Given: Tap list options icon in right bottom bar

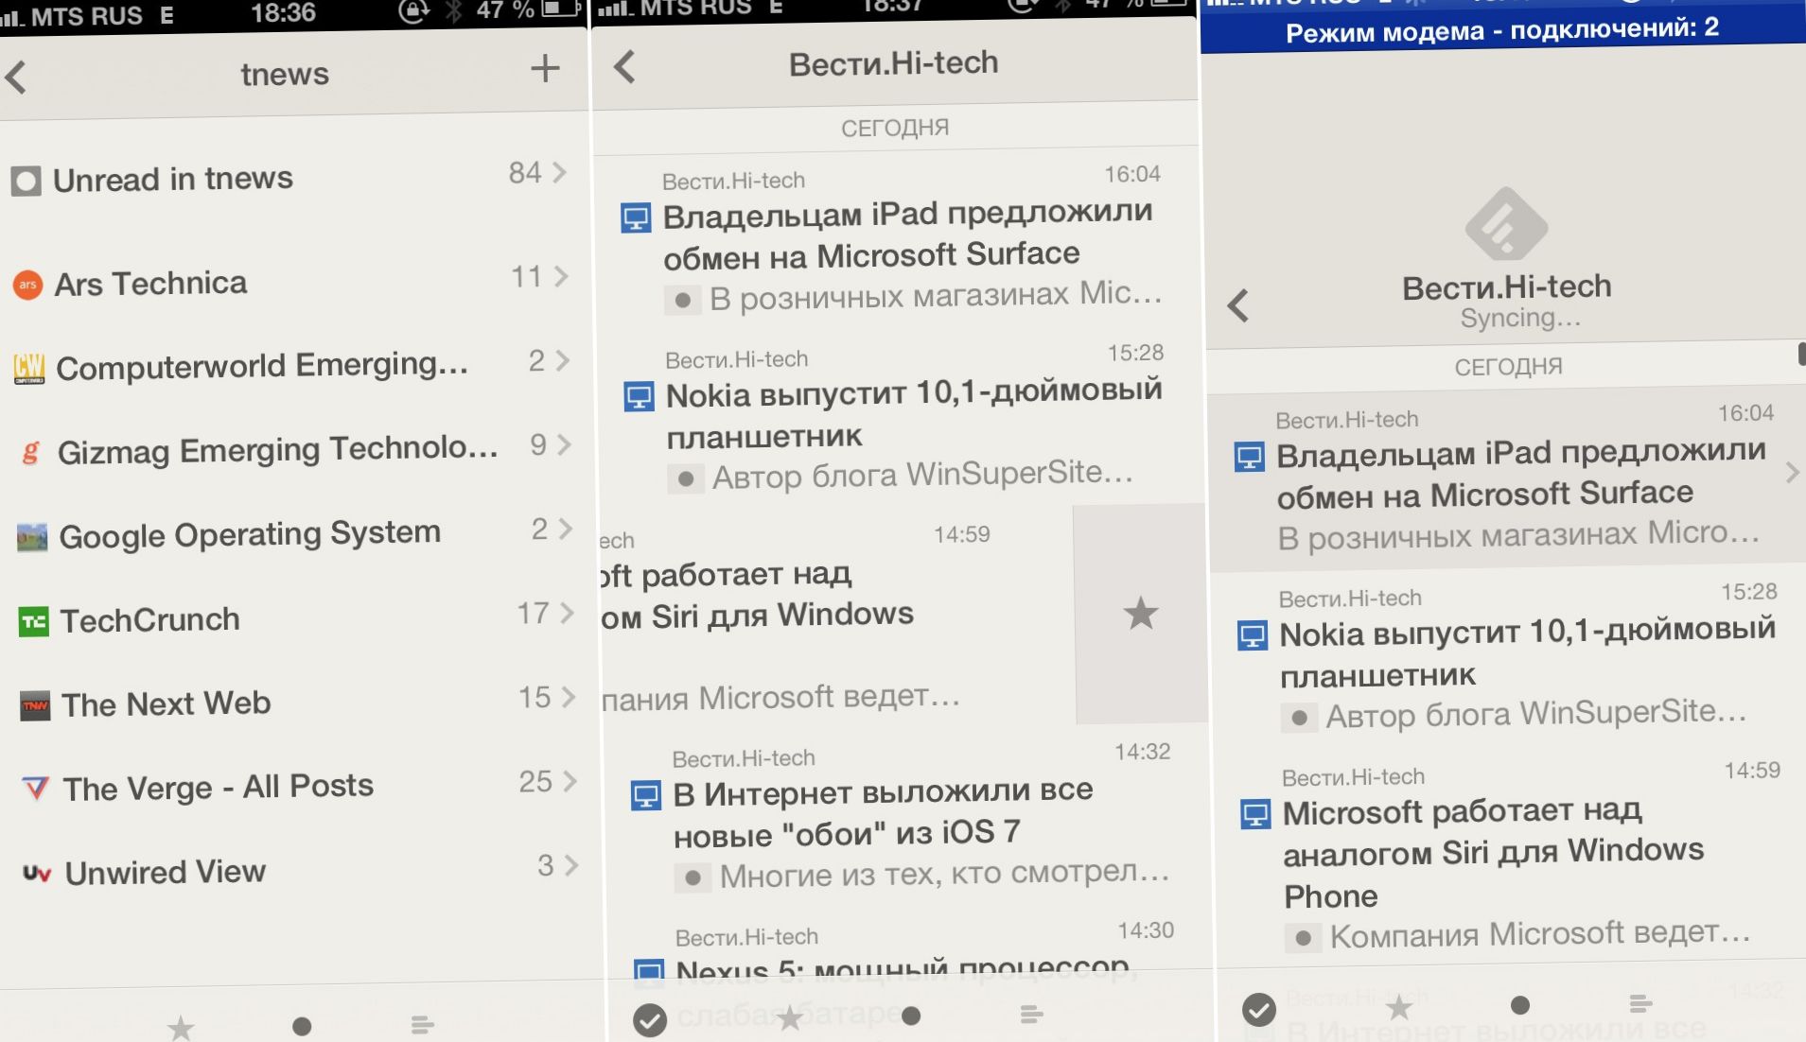Looking at the screenshot, I should [x=1640, y=1003].
